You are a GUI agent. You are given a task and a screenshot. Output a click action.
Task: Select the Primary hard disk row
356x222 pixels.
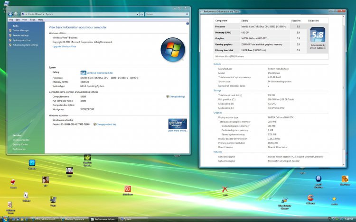tap(260, 50)
